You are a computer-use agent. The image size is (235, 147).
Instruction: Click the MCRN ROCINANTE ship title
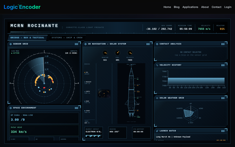pyautogui.click(x=34, y=26)
